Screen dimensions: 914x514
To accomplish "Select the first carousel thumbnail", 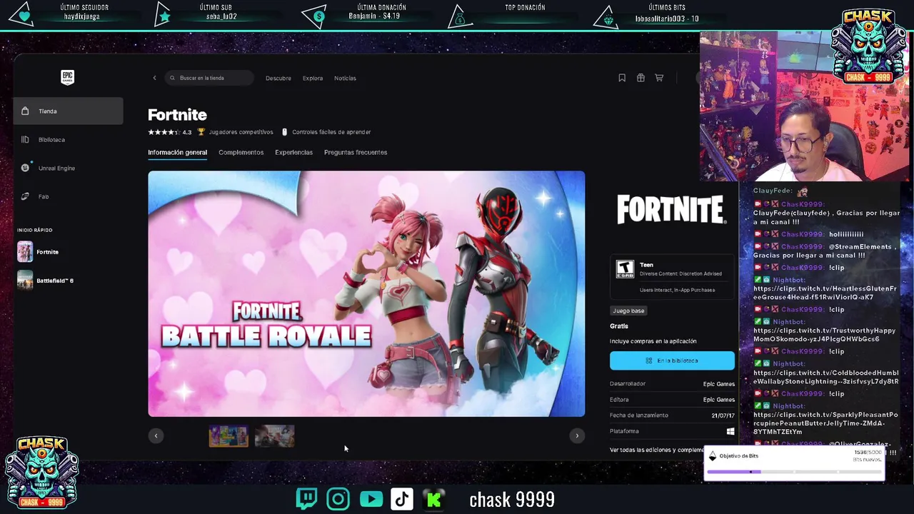I will [228, 435].
